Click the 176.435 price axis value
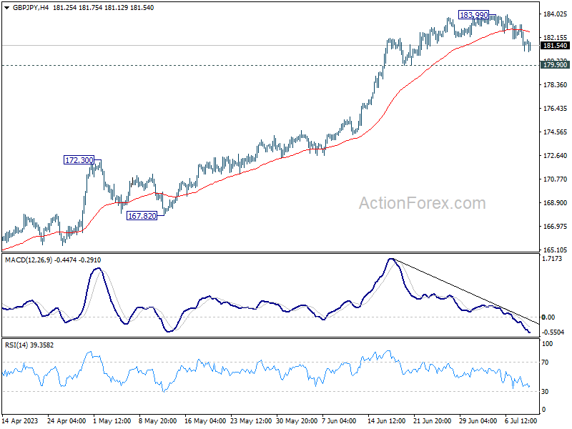The height and width of the screenshot is (429, 572). point(556,109)
